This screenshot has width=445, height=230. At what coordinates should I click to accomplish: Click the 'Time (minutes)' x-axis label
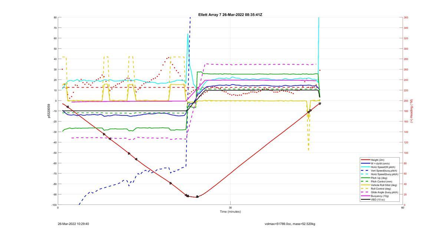coord(230,212)
